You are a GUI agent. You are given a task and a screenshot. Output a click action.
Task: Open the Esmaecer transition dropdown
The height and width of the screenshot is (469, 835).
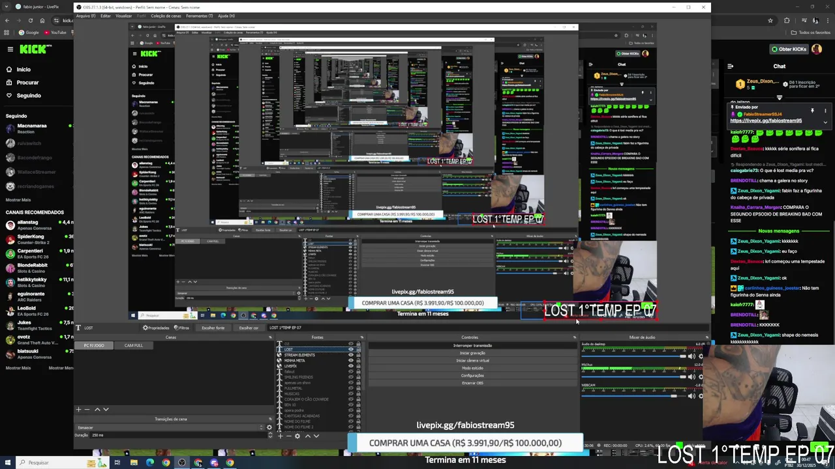pyautogui.click(x=169, y=427)
